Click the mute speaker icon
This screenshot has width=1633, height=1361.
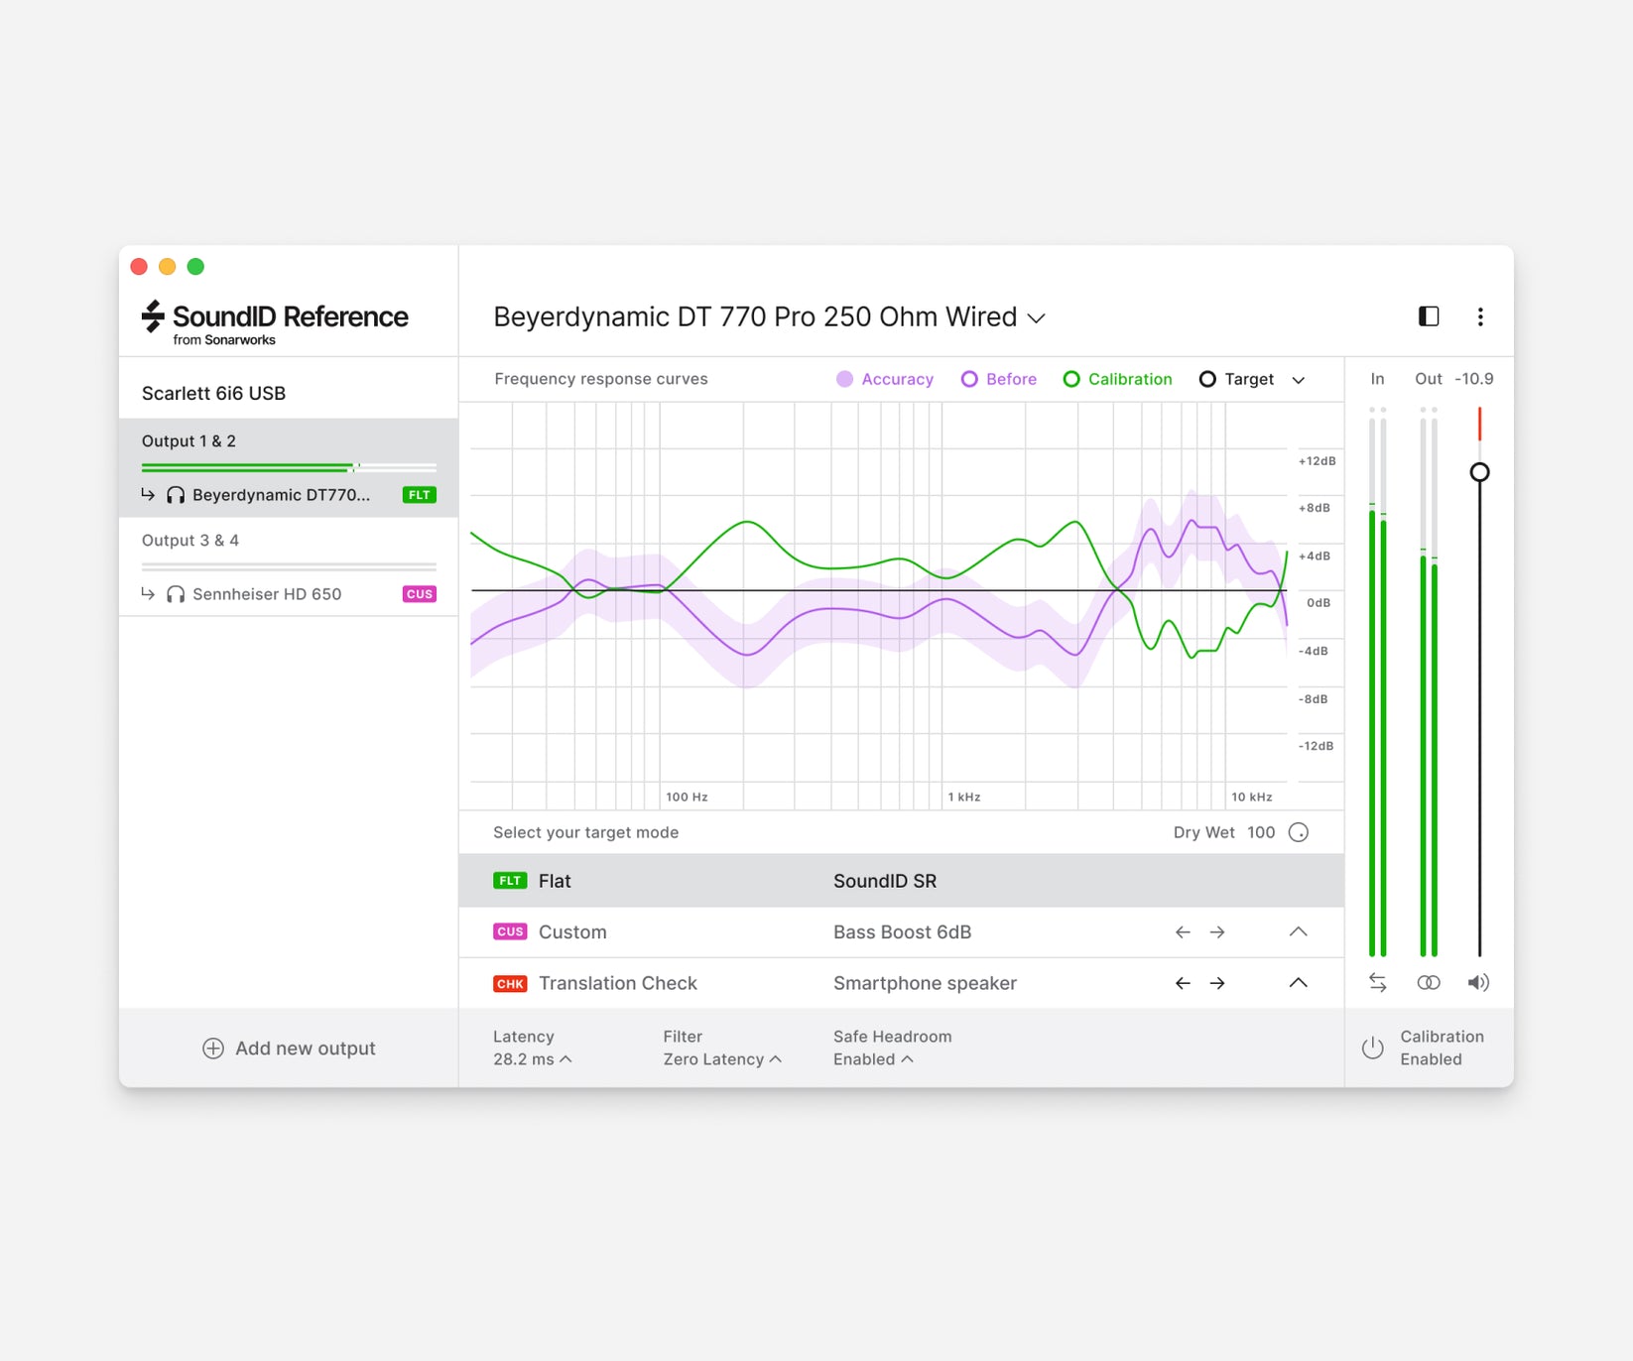pyautogui.click(x=1478, y=982)
